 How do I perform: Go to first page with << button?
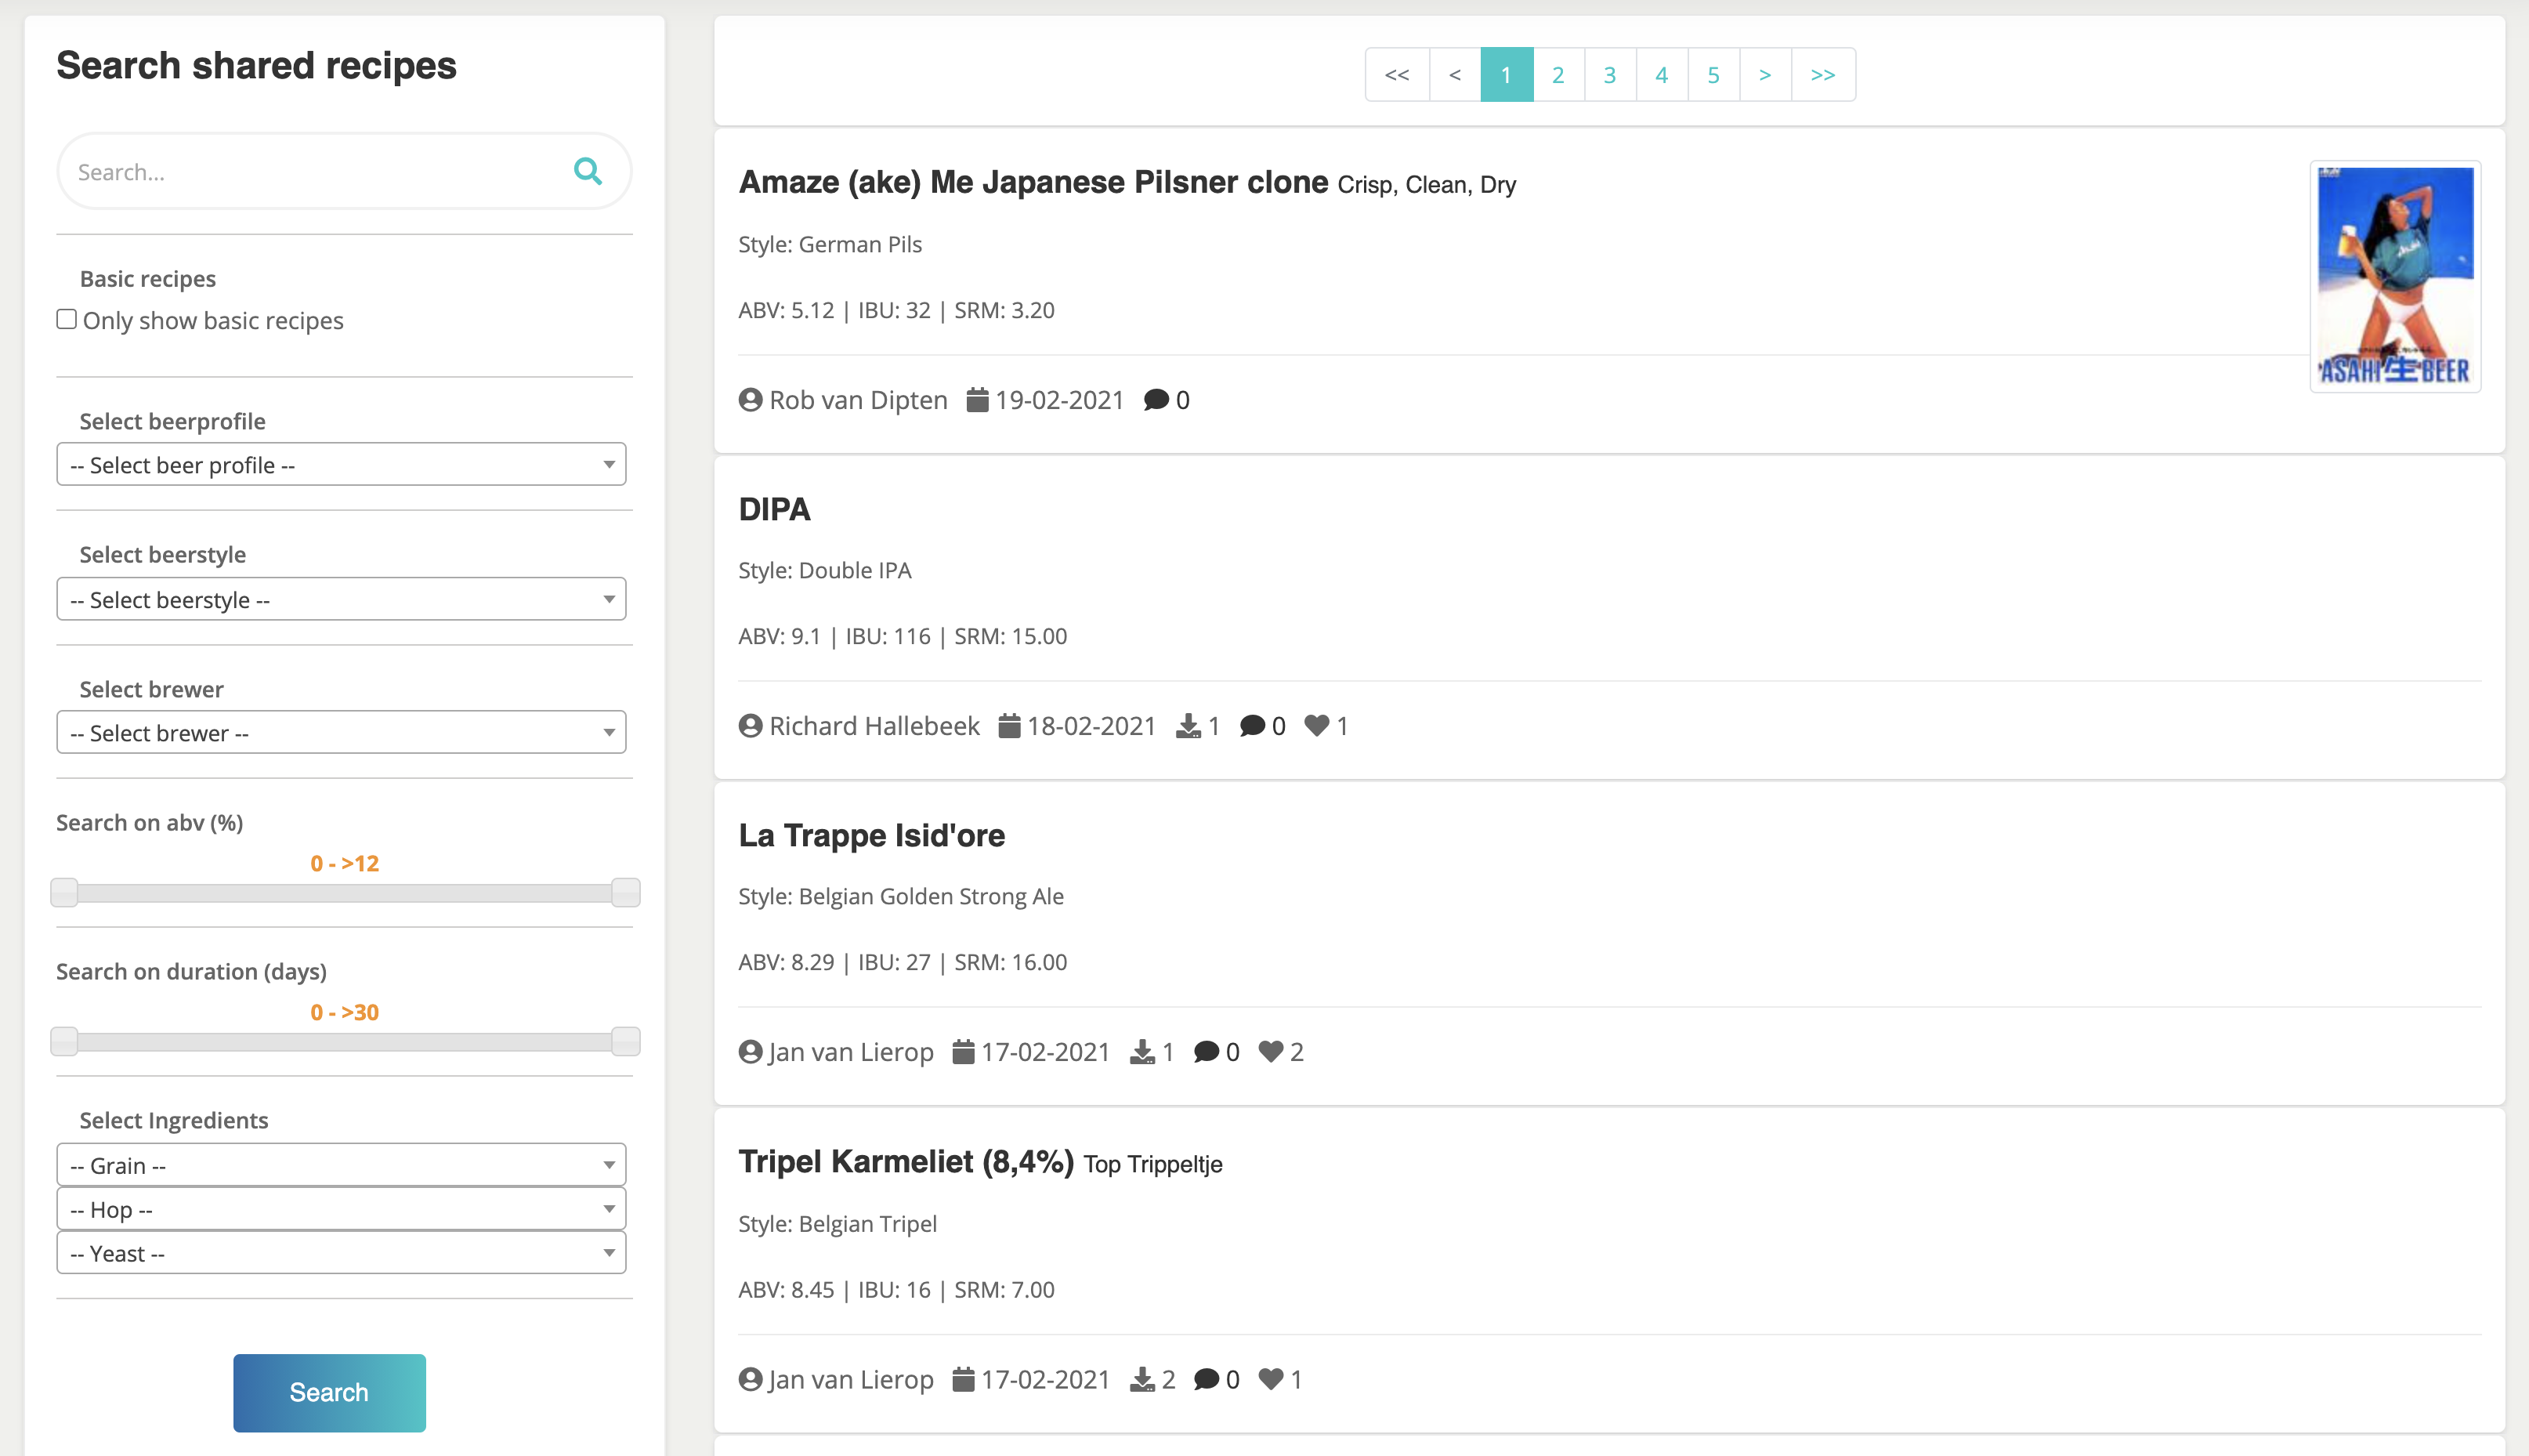pos(1398,75)
